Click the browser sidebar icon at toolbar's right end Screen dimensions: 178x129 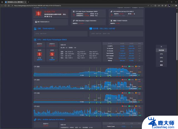pyautogui.click(x=176, y=6)
